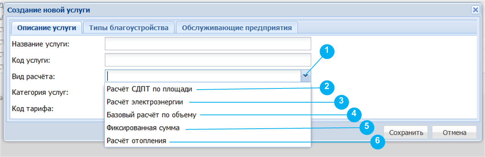The width and height of the screenshot is (485, 157).
Task: Click the Название услуги input field
Action: (208, 44)
